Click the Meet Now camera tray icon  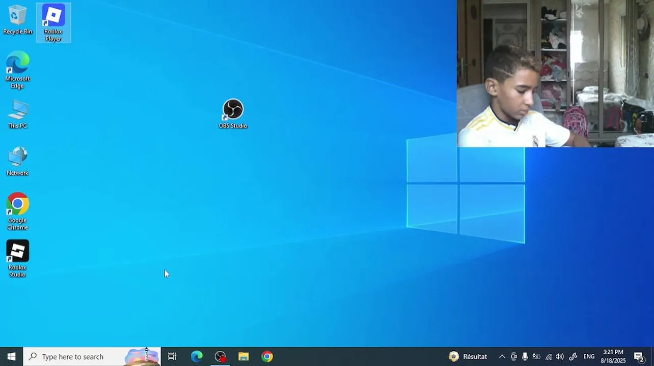513,356
